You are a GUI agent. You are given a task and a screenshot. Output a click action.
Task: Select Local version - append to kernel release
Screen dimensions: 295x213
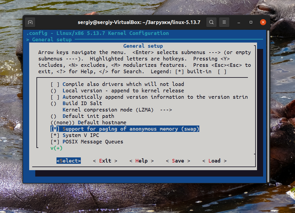coord(117,91)
